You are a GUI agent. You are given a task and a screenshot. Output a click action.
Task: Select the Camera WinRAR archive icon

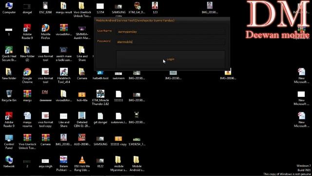[45, 140]
